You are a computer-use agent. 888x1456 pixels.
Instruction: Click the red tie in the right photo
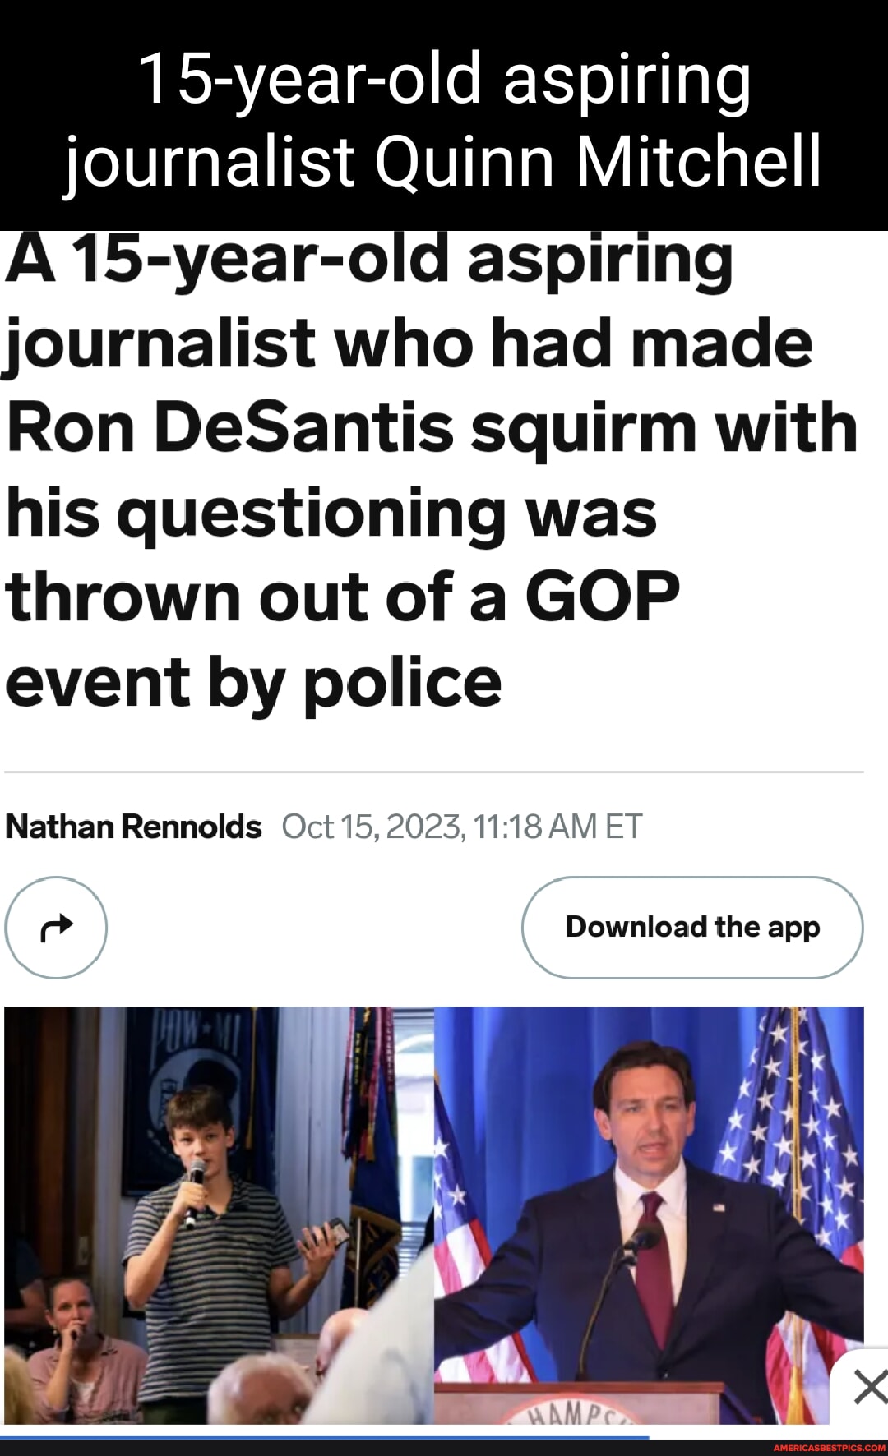click(656, 1265)
